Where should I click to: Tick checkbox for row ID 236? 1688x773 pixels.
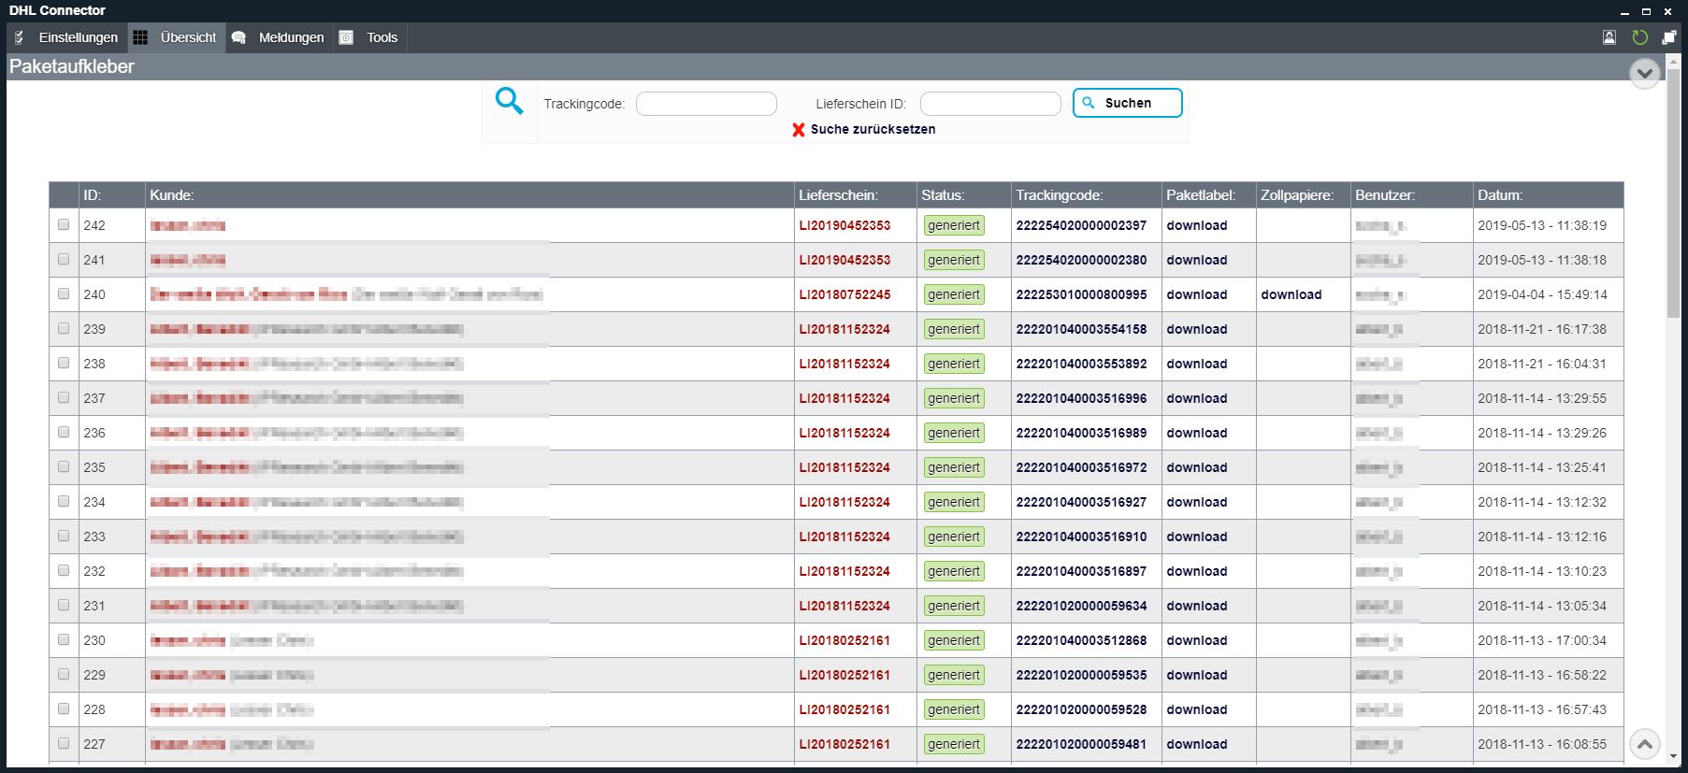64,432
